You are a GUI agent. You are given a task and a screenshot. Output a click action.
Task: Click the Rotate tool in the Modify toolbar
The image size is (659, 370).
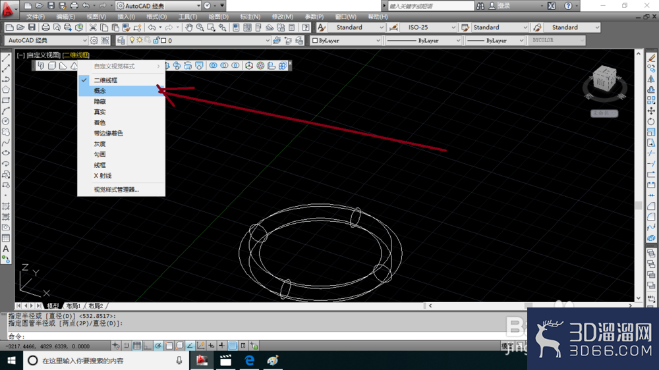tap(651, 121)
